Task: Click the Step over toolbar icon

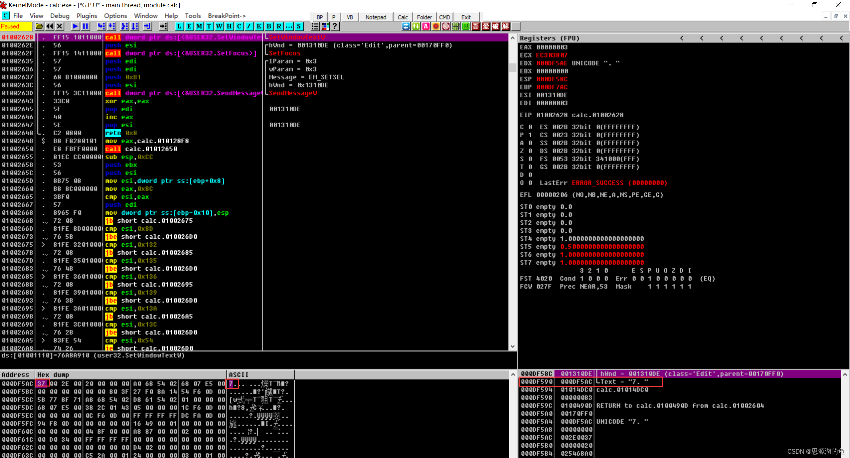Action: click(112, 26)
